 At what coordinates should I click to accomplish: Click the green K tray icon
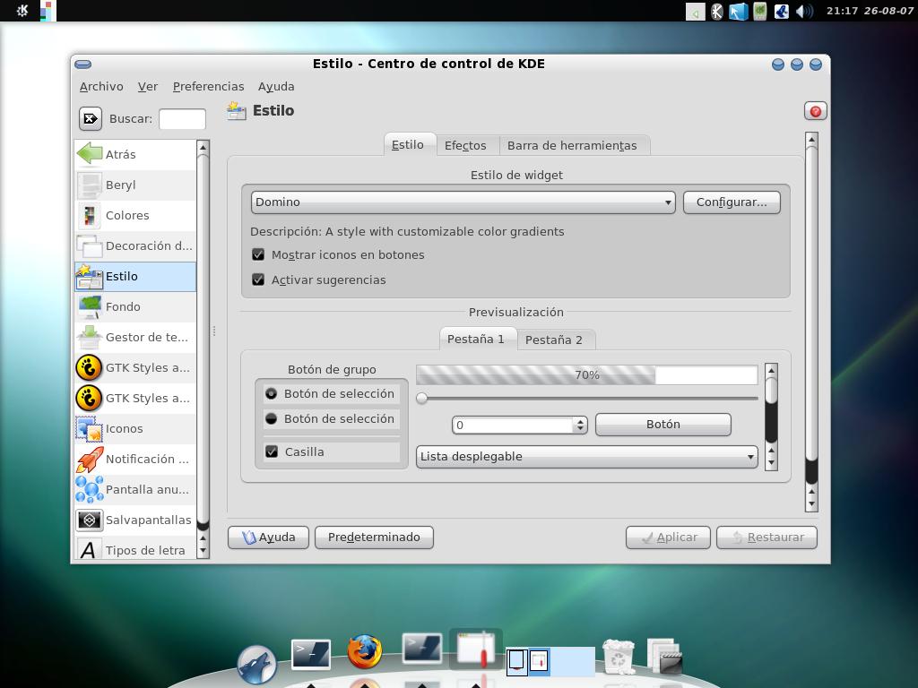click(x=760, y=11)
